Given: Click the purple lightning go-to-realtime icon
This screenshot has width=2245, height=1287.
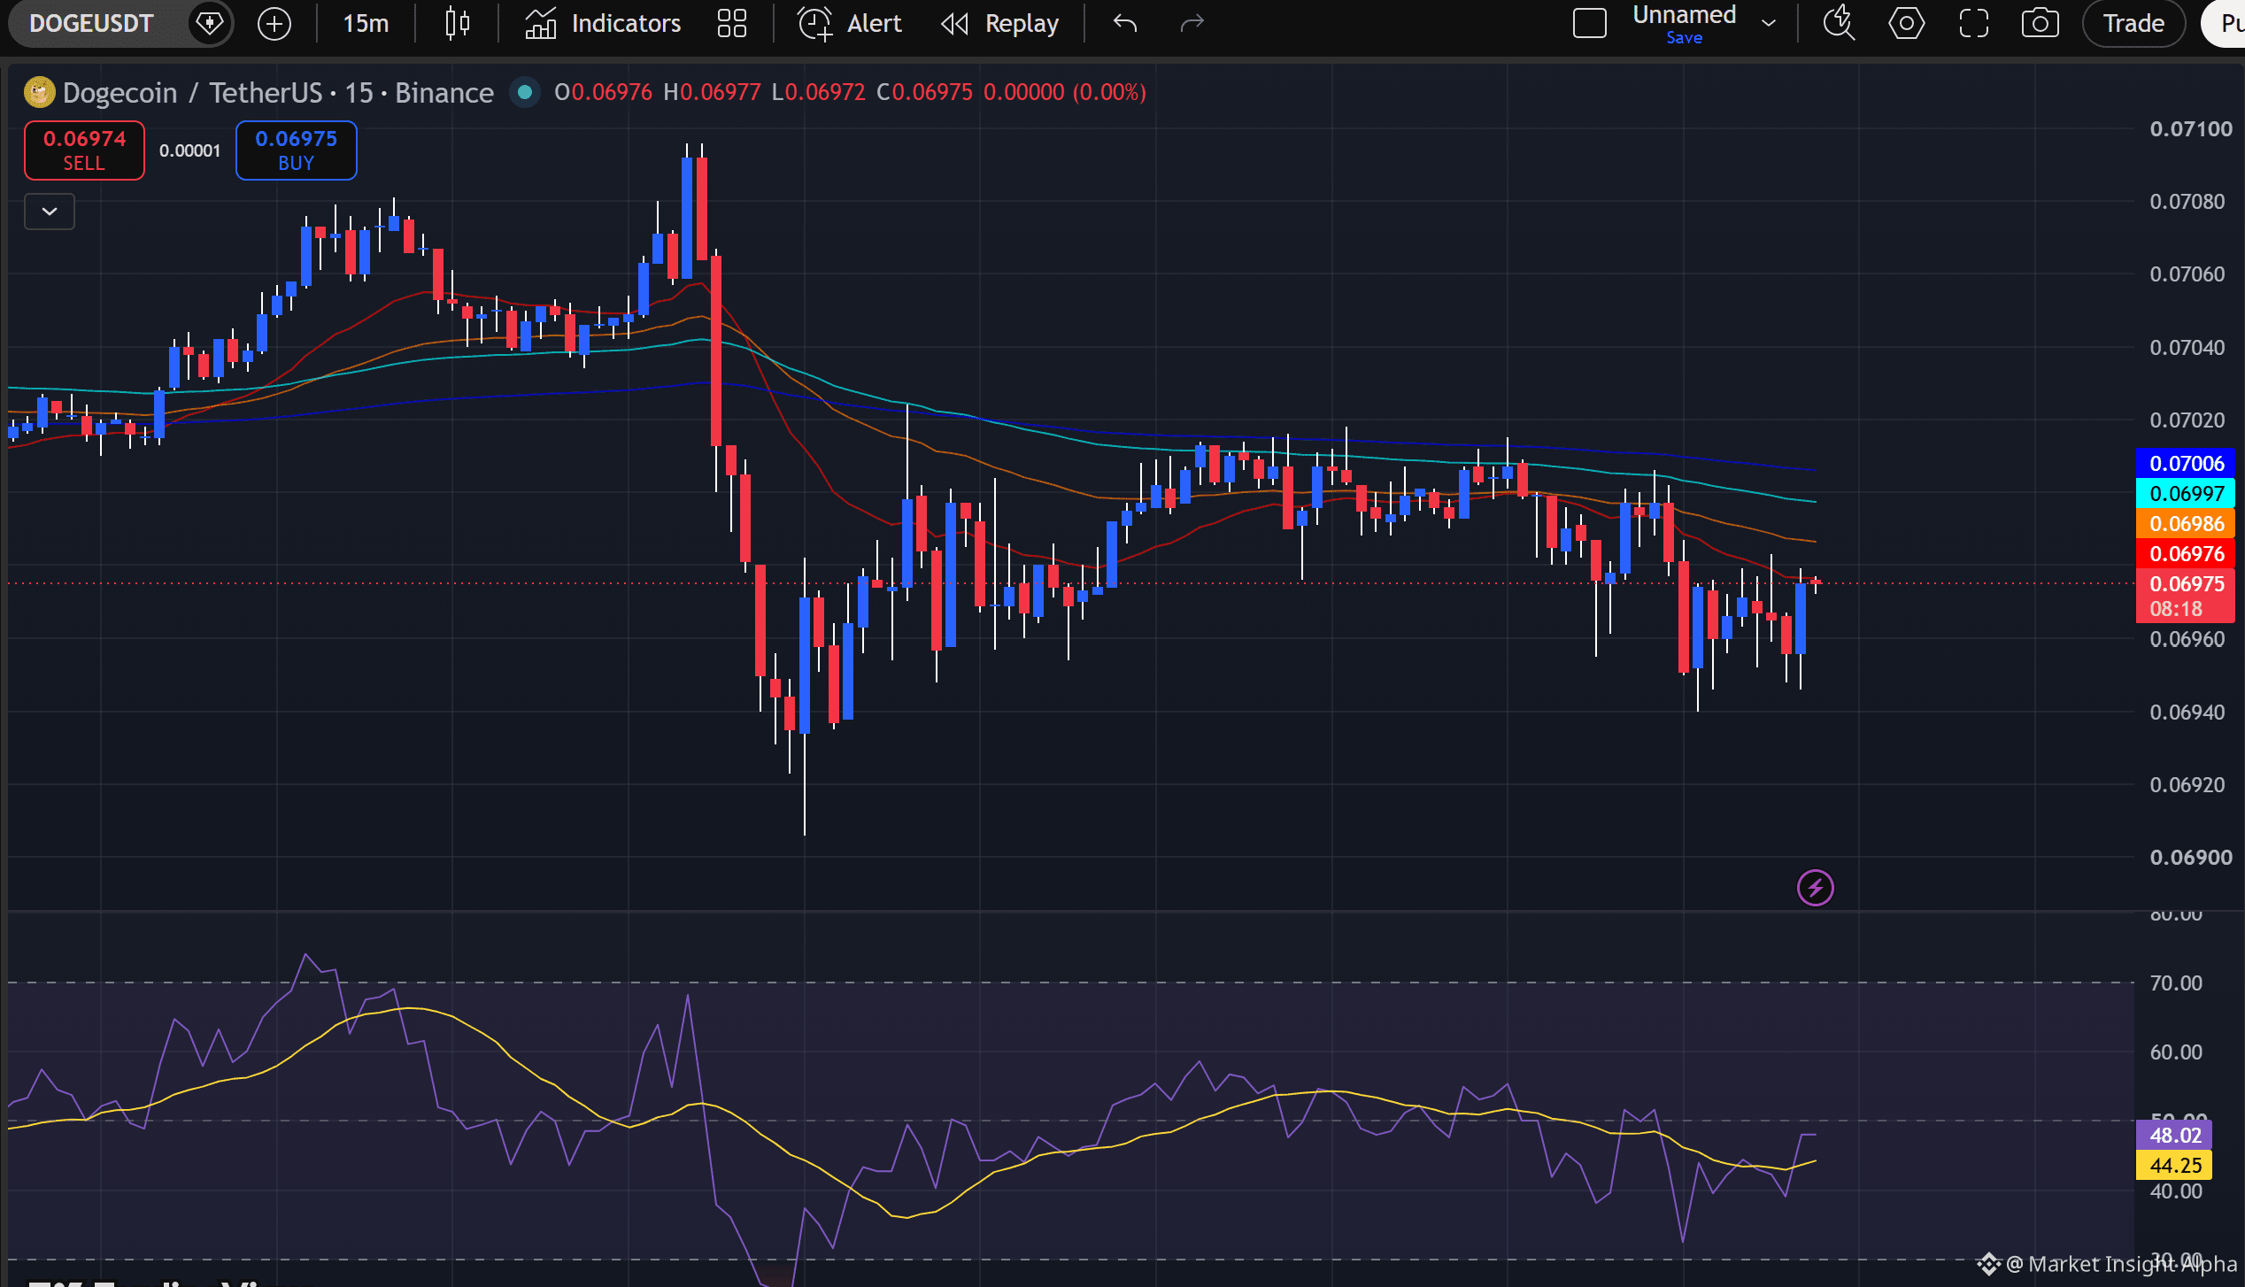Looking at the screenshot, I should point(1815,888).
